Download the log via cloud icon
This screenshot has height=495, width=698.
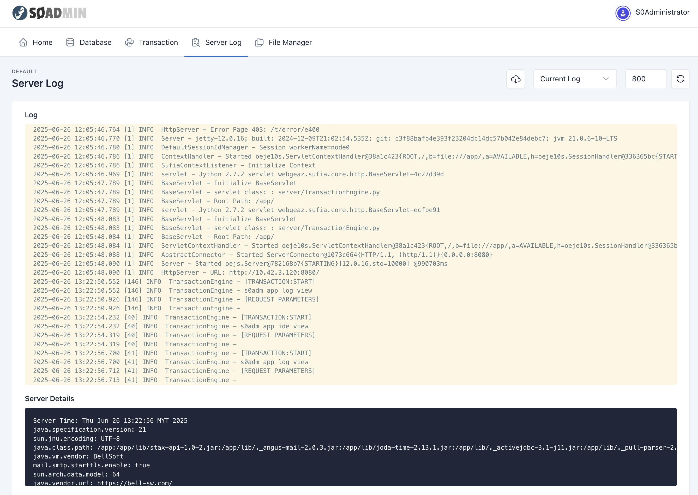coord(515,79)
